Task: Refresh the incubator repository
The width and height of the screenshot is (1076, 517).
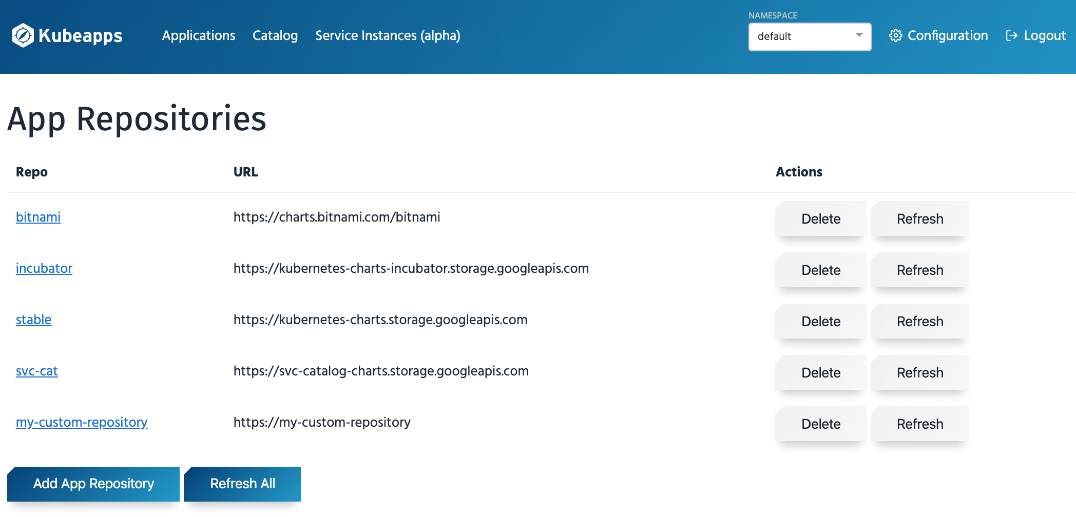Action: pos(919,270)
